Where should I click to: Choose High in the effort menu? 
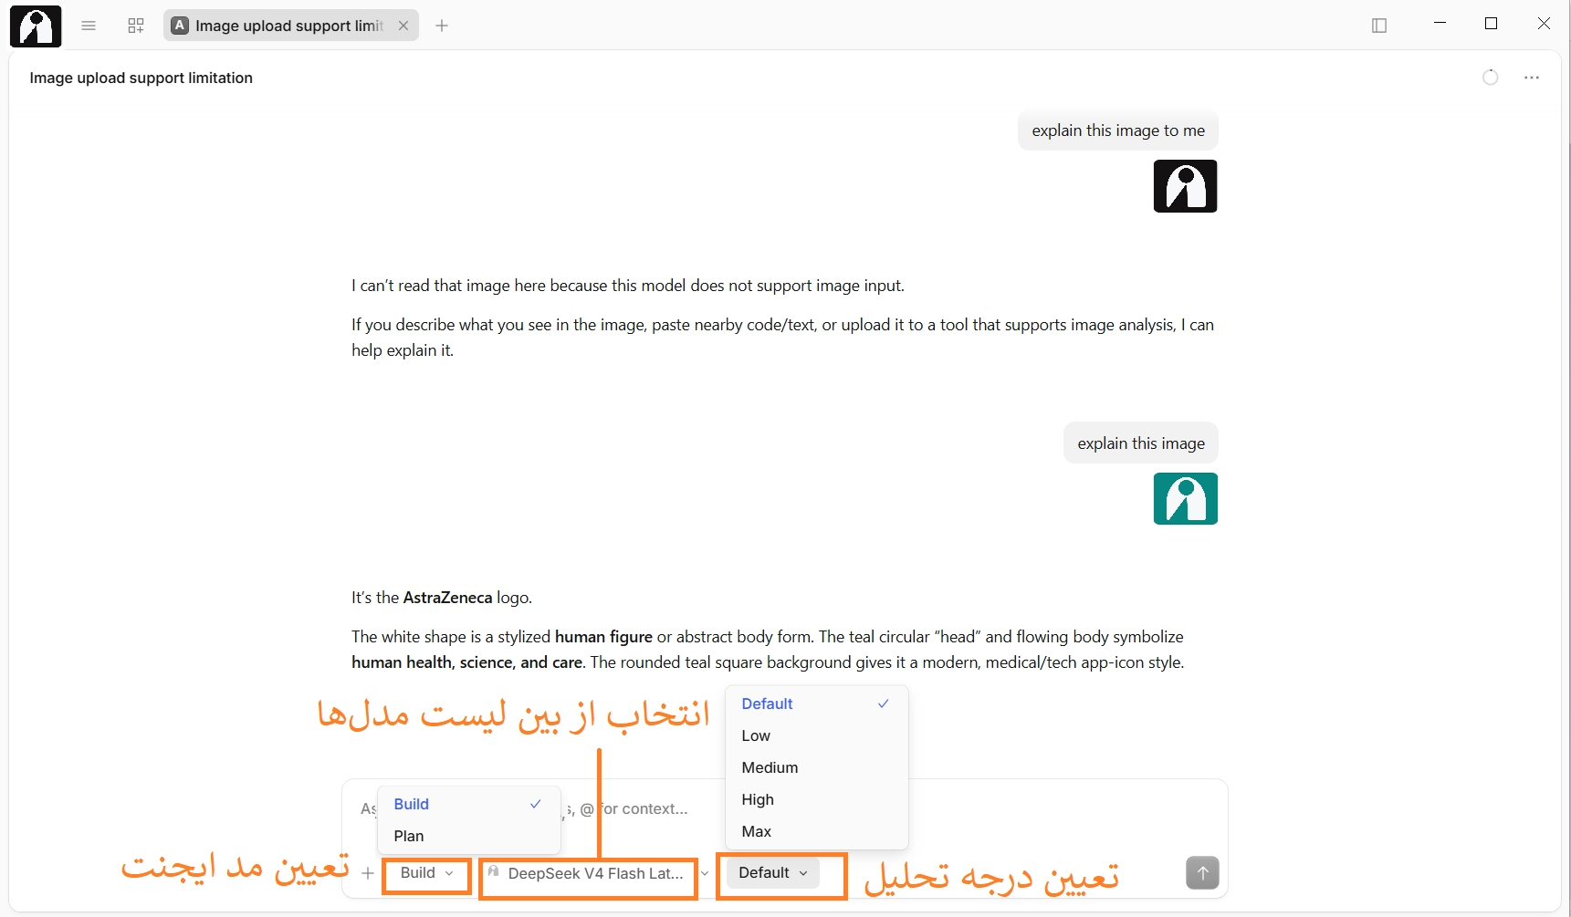pos(816,799)
